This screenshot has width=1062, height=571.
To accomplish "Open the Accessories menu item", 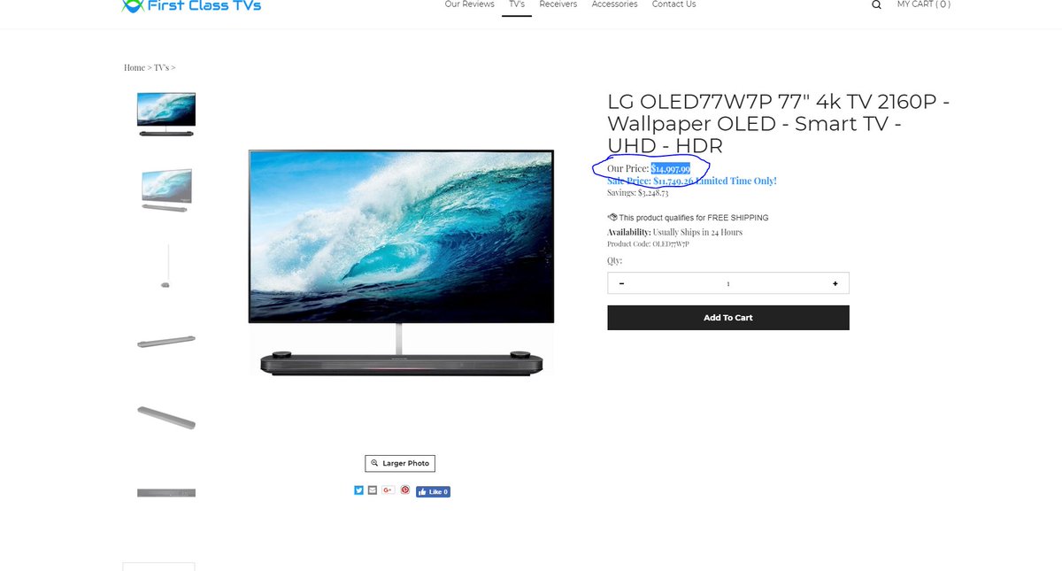I will pyautogui.click(x=614, y=4).
